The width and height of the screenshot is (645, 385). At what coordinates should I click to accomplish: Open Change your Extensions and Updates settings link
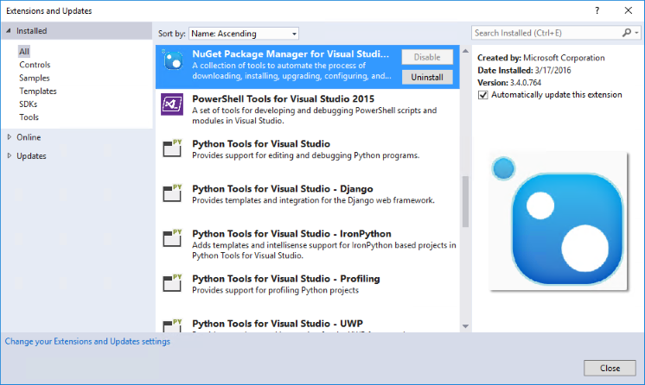click(87, 342)
